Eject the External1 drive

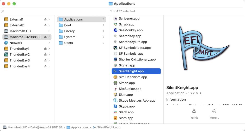(45, 20)
